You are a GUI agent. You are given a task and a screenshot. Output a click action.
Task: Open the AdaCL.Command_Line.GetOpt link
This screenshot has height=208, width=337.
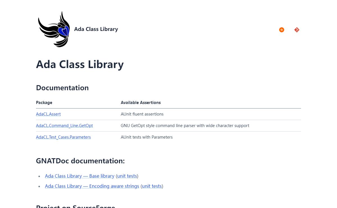64,126
